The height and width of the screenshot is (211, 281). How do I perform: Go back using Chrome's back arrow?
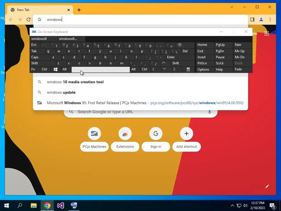pos(11,20)
